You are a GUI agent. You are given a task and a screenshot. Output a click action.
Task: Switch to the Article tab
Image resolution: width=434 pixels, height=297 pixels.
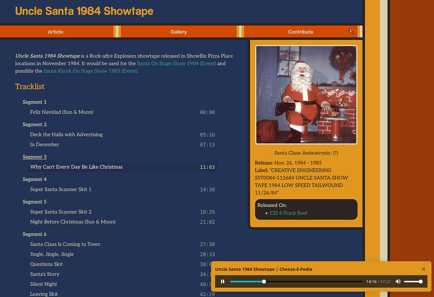(x=56, y=31)
